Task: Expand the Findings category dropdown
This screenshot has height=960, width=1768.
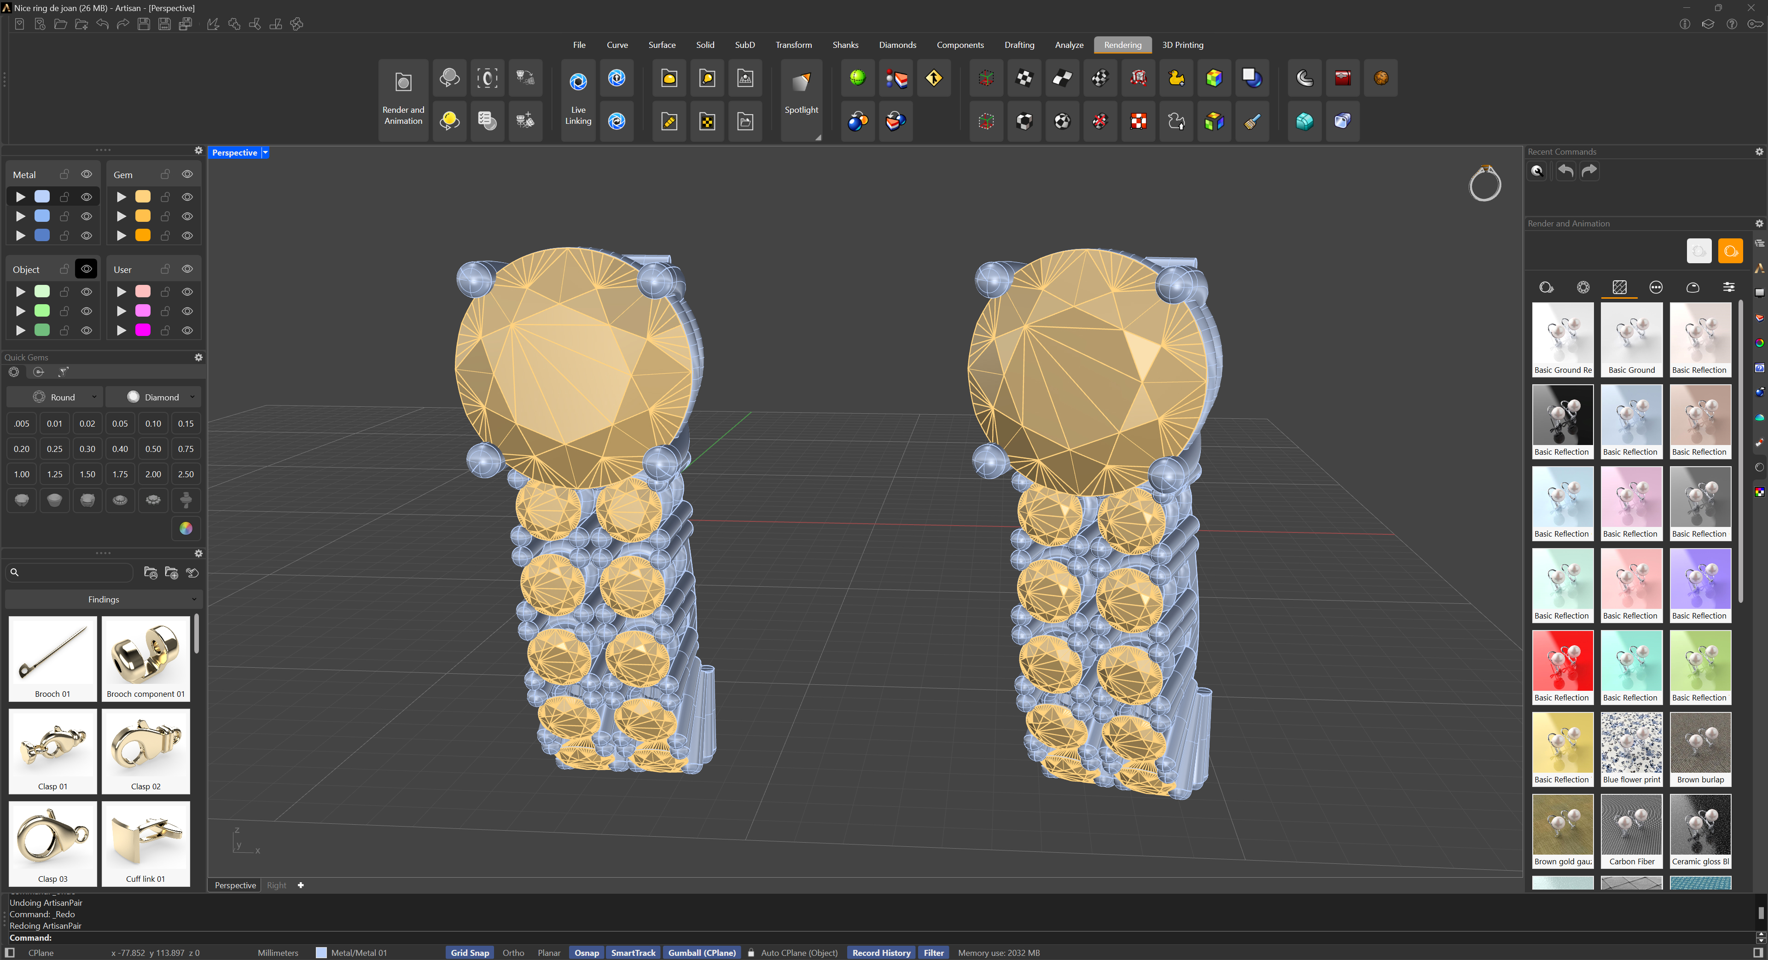Action: 104,599
